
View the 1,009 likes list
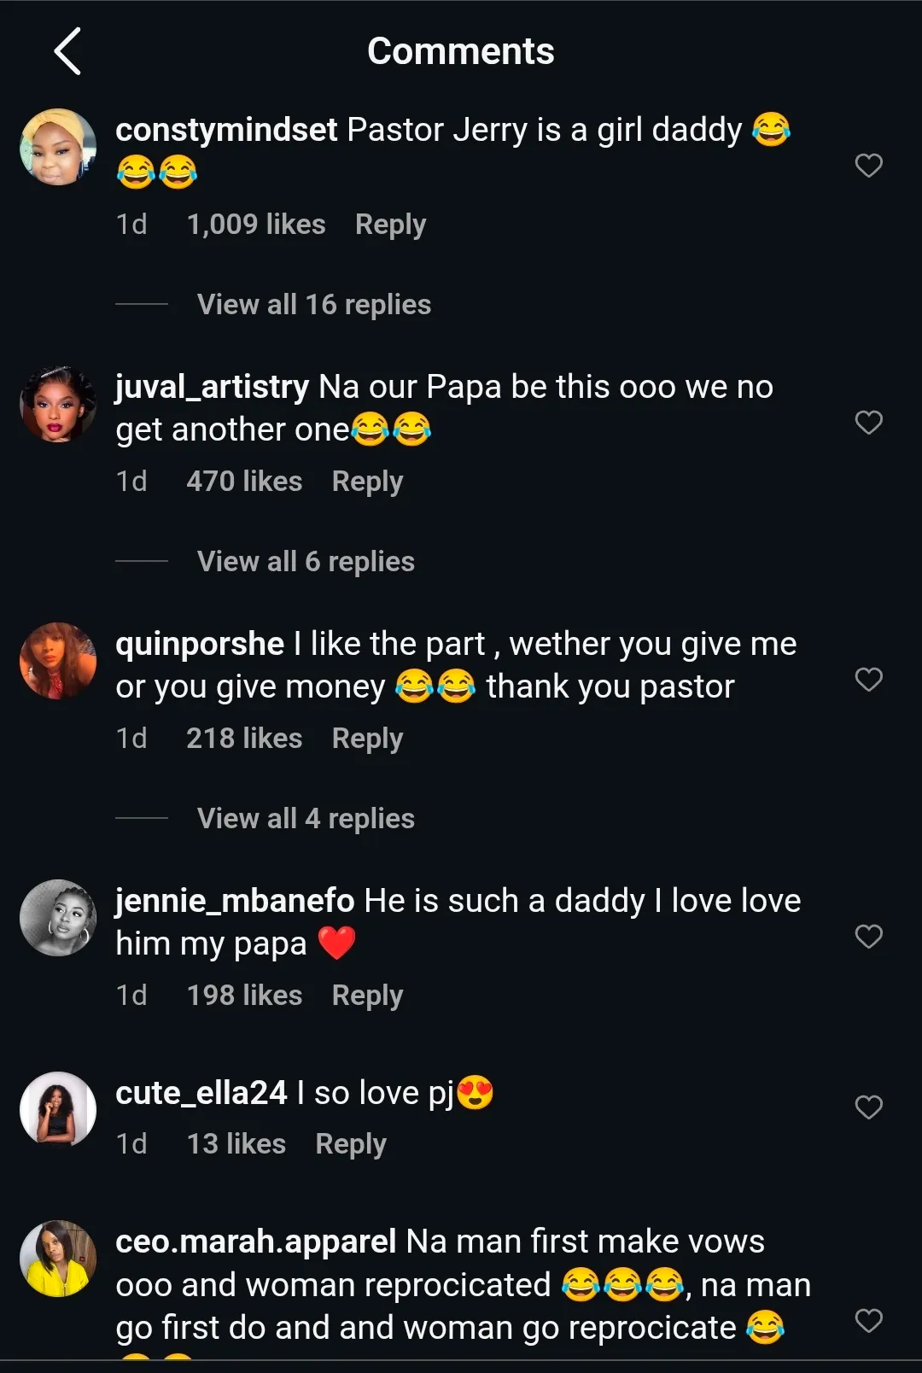click(x=256, y=225)
